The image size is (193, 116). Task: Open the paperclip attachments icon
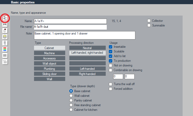tap(5, 43)
